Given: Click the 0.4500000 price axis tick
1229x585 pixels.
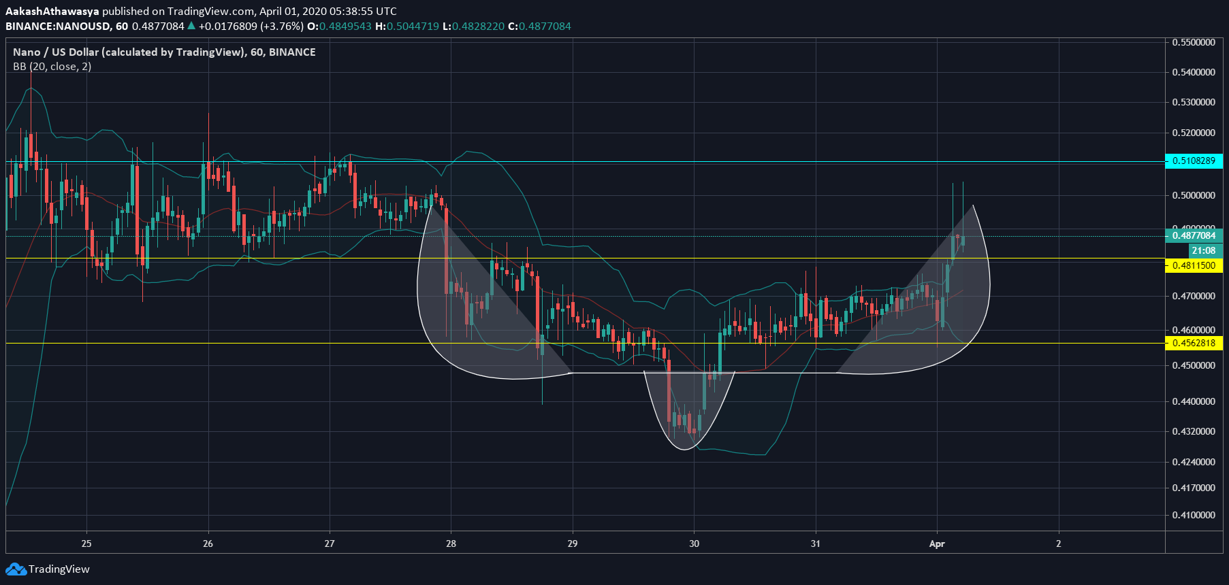Looking at the screenshot, I should (1194, 365).
